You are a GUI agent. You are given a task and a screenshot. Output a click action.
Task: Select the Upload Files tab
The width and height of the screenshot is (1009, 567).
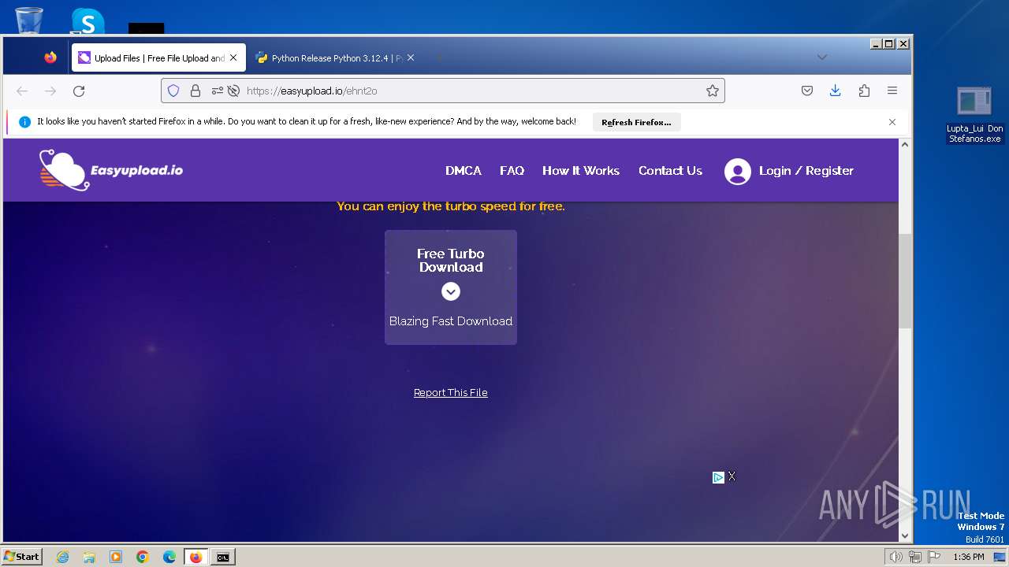click(x=158, y=57)
